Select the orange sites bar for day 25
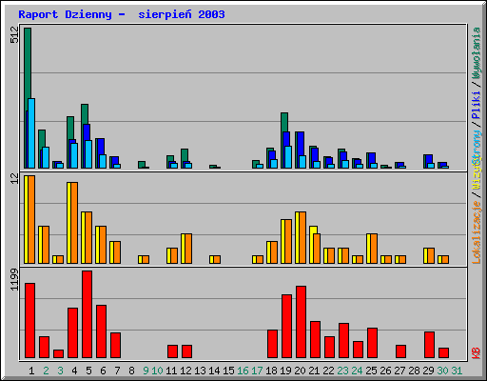Viewport: 487px width, 381px height. 374,249
